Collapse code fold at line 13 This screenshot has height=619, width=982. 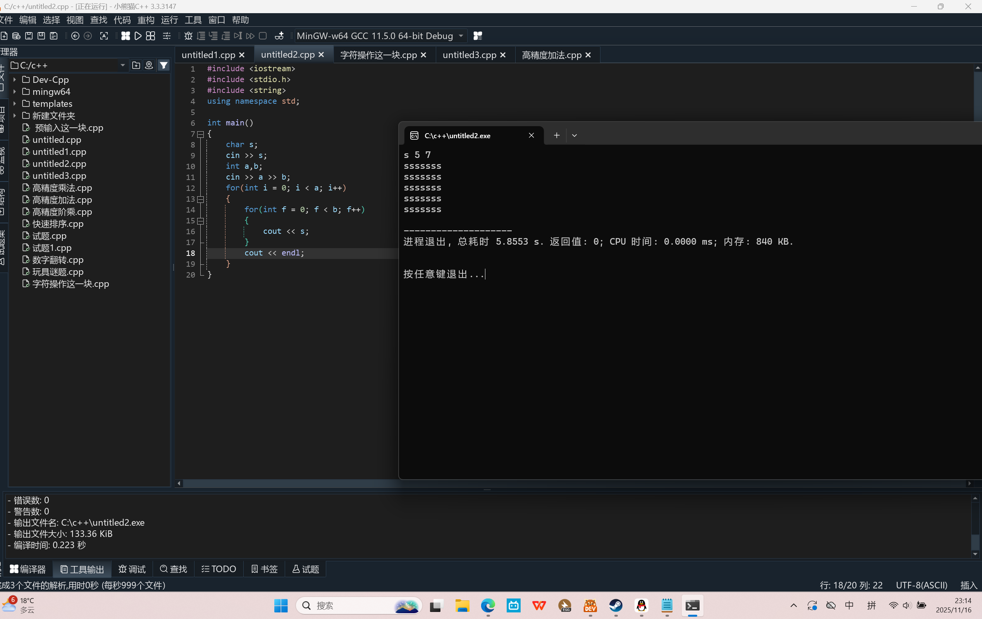[x=201, y=199]
